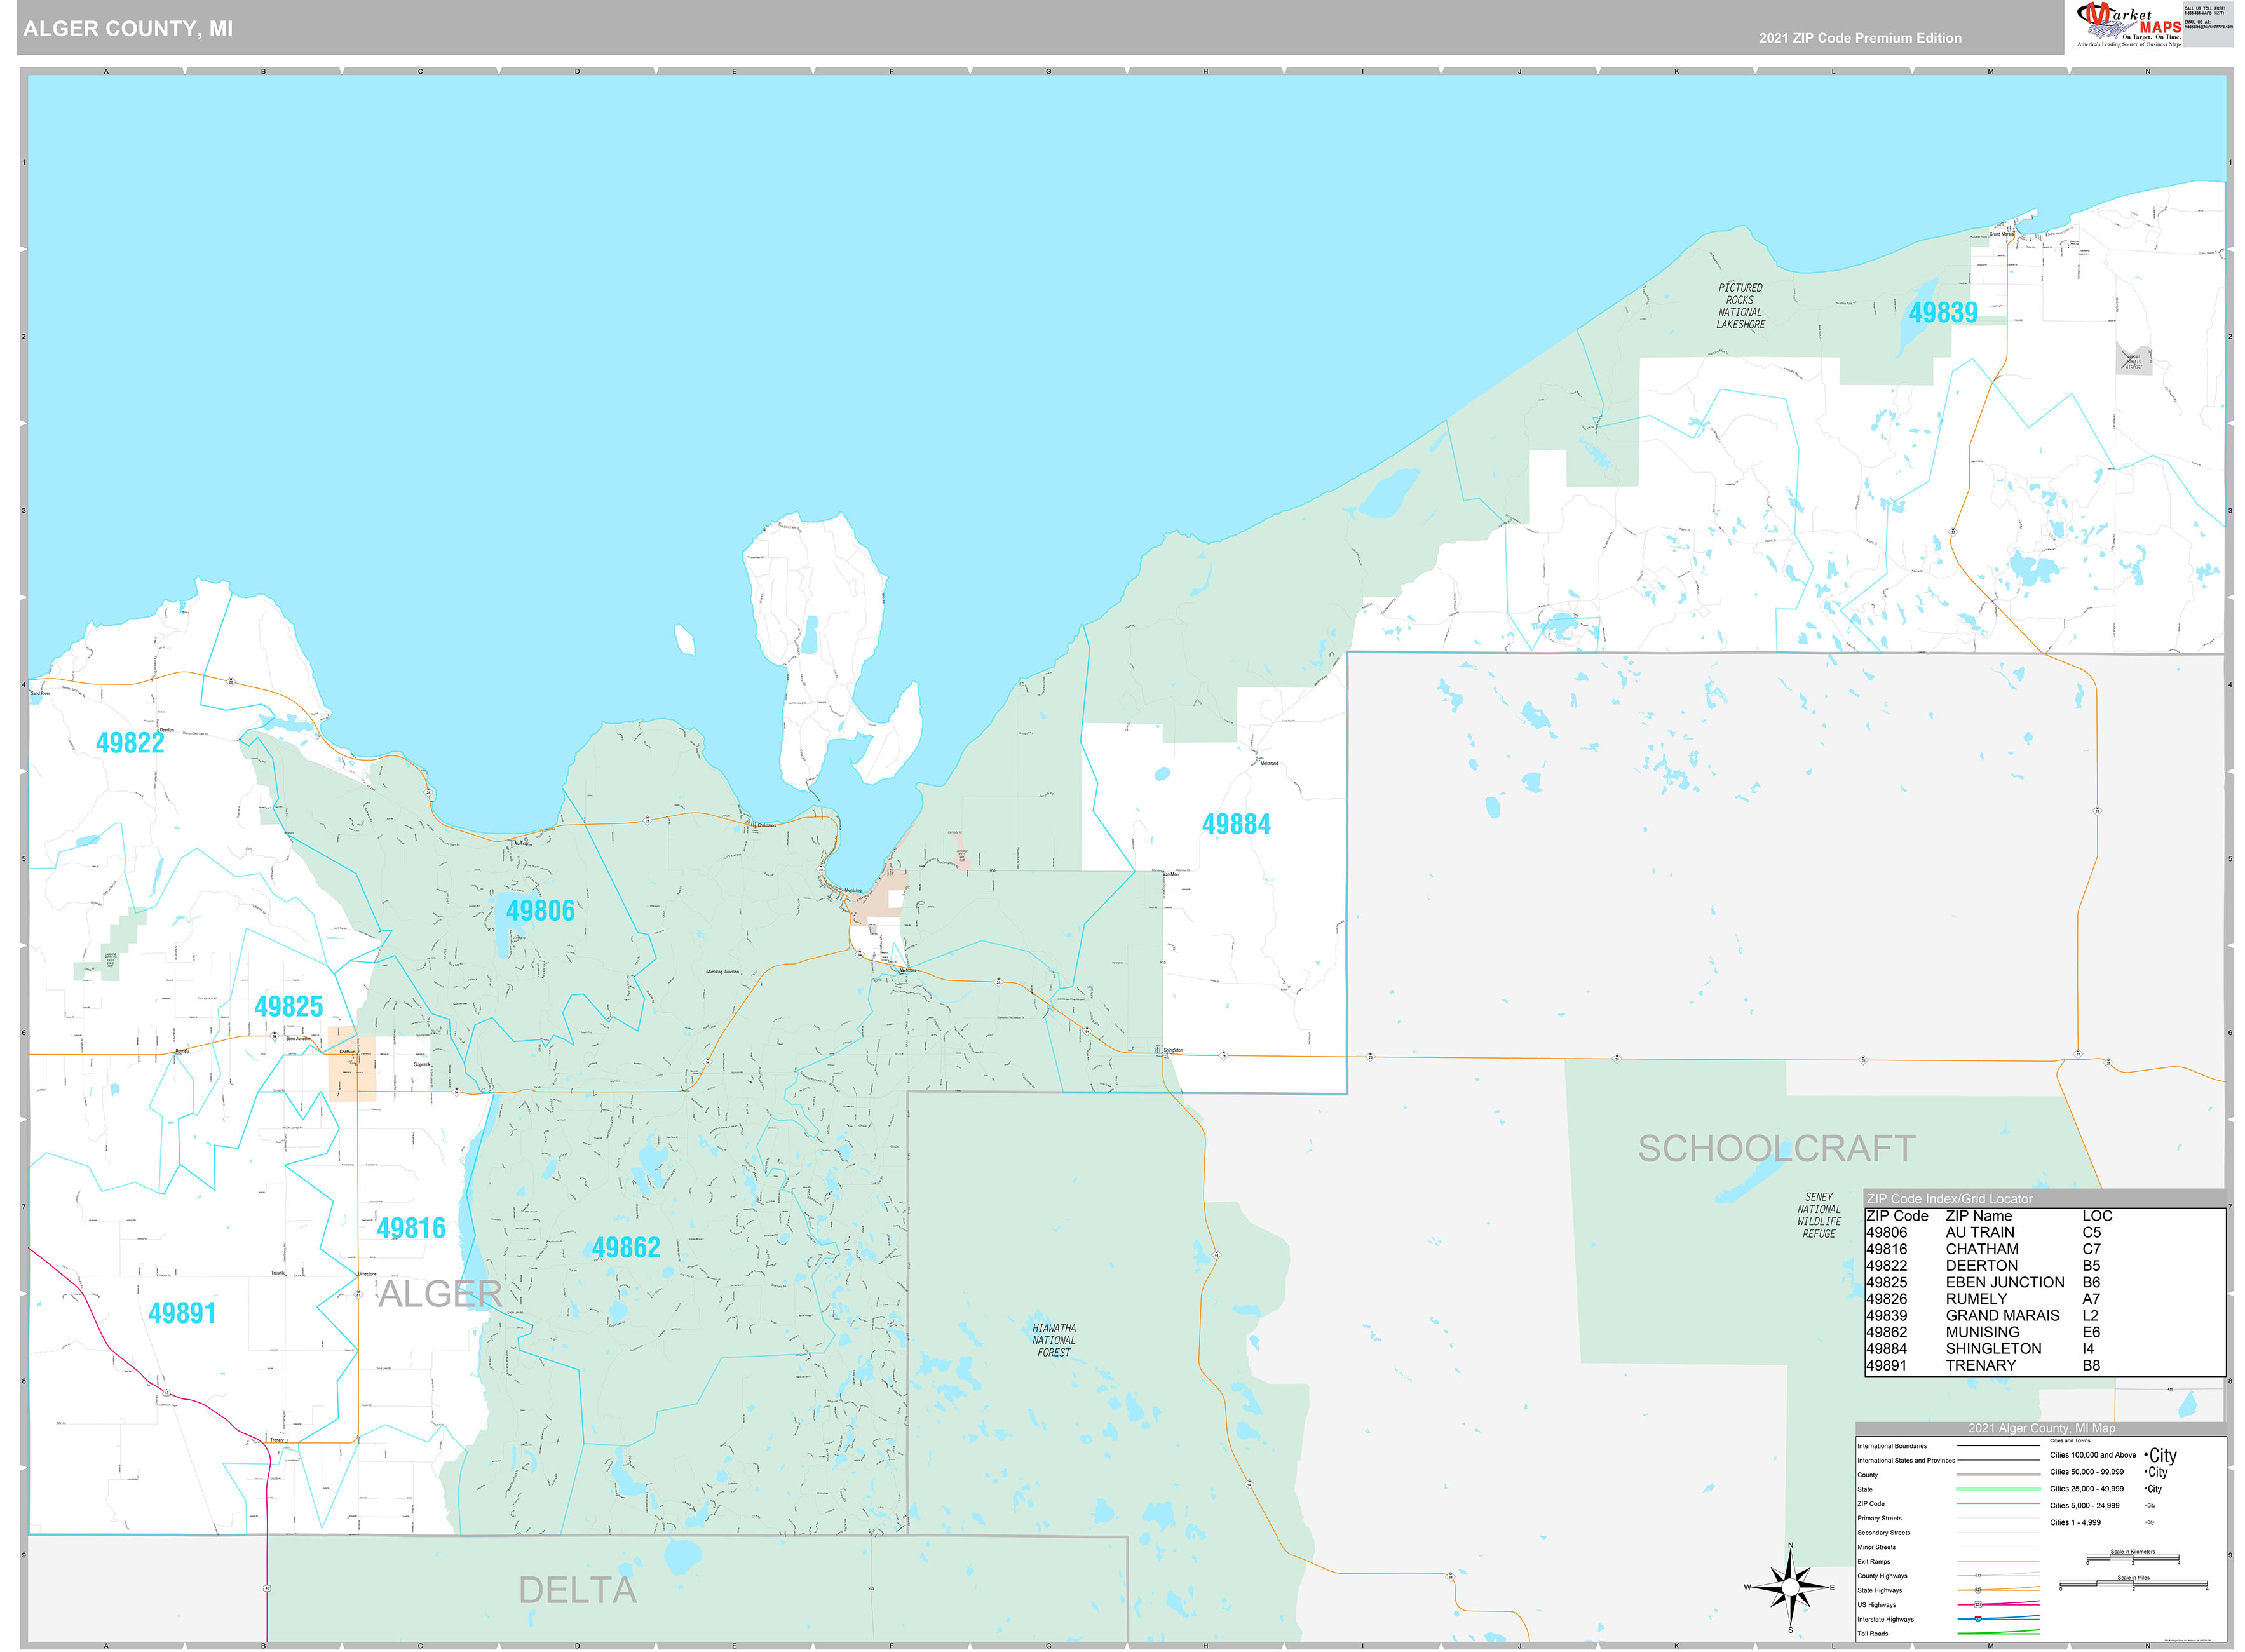Select the MUNISING row in ZIP index
Screen dimensions: 2245x1652
pyautogui.click(x=1982, y=1332)
